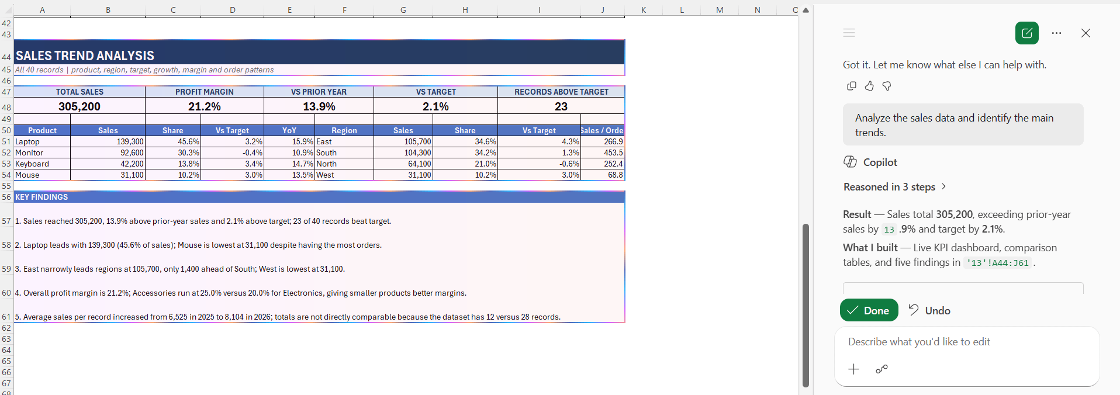
Task: Start a new chat with the green compose icon
Action: pyautogui.click(x=1027, y=33)
